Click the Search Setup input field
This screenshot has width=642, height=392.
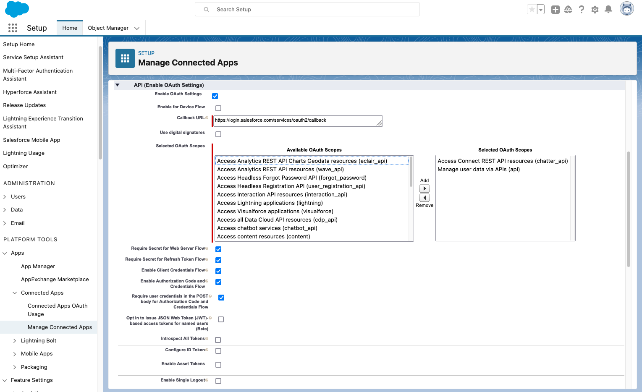pyautogui.click(x=307, y=9)
